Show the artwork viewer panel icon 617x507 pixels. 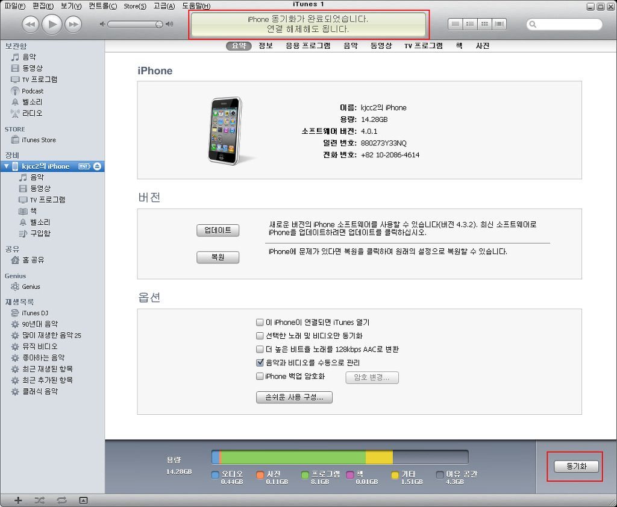[x=83, y=500]
